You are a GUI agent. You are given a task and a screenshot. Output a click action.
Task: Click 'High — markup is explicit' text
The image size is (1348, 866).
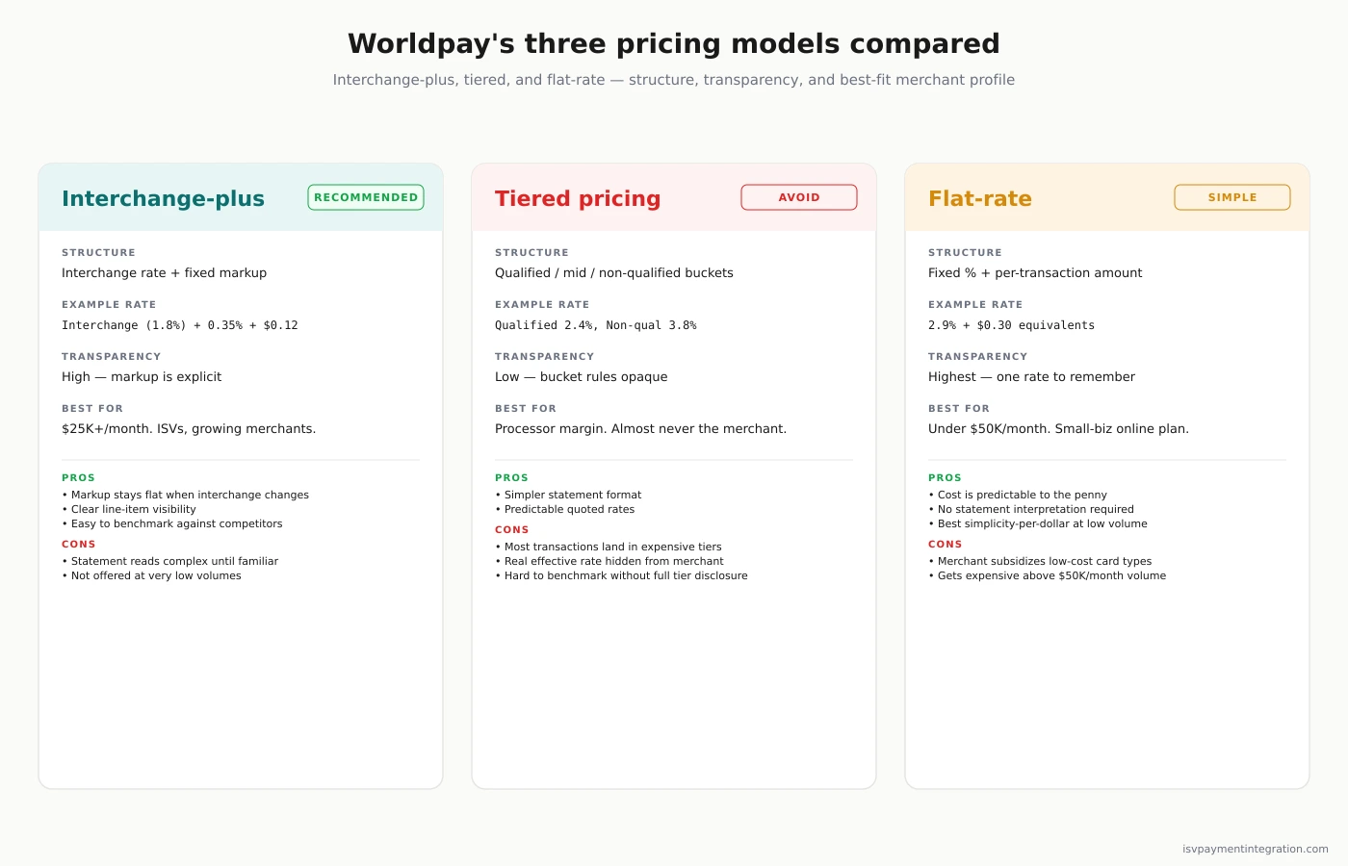coord(142,377)
